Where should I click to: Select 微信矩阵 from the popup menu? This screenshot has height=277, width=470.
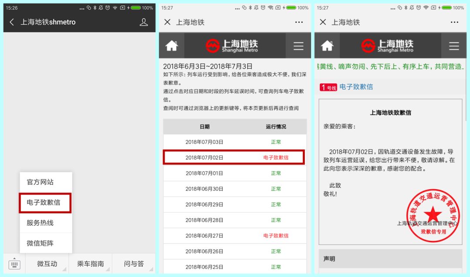46,243
